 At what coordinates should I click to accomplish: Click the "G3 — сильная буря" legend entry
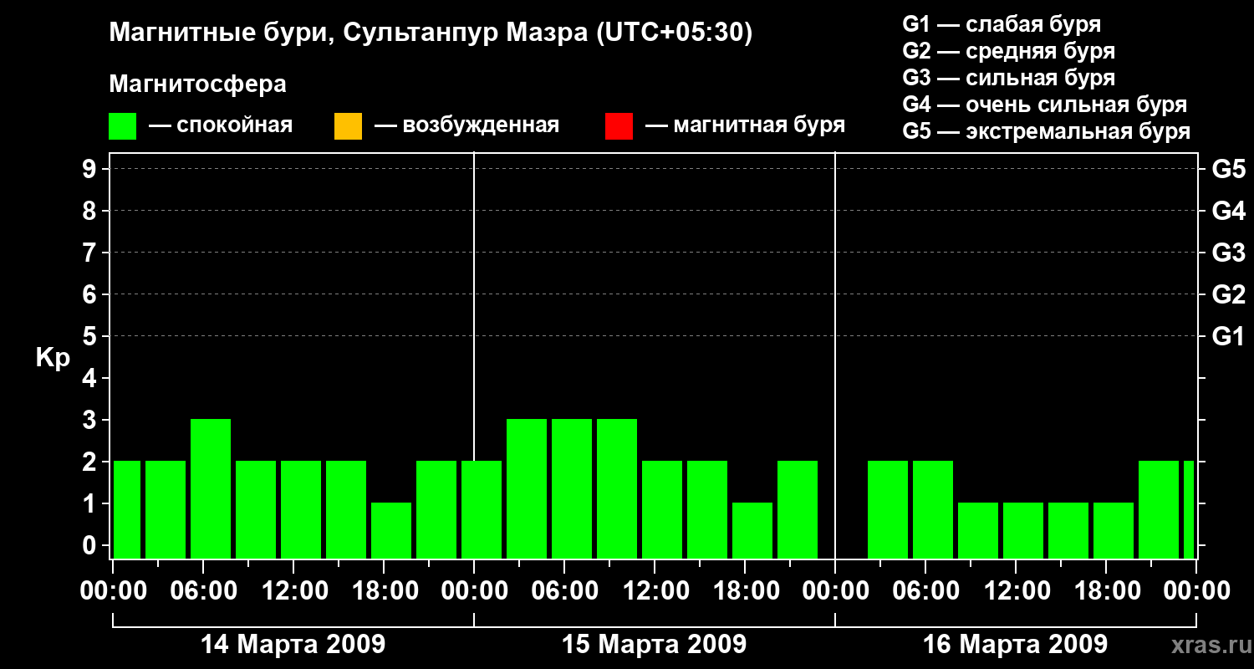[1008, 78]
